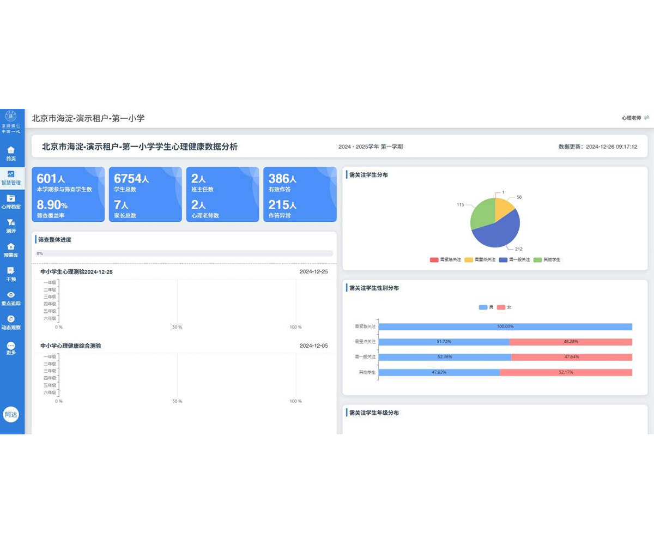Go to the 测评 assessment icon

(11, 225)
